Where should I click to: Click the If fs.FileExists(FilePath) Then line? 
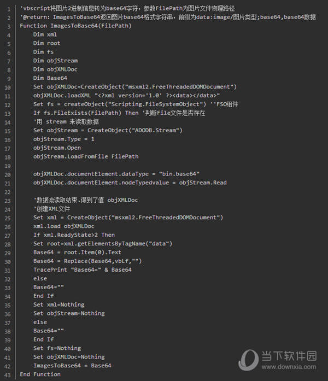coord(119,113)
